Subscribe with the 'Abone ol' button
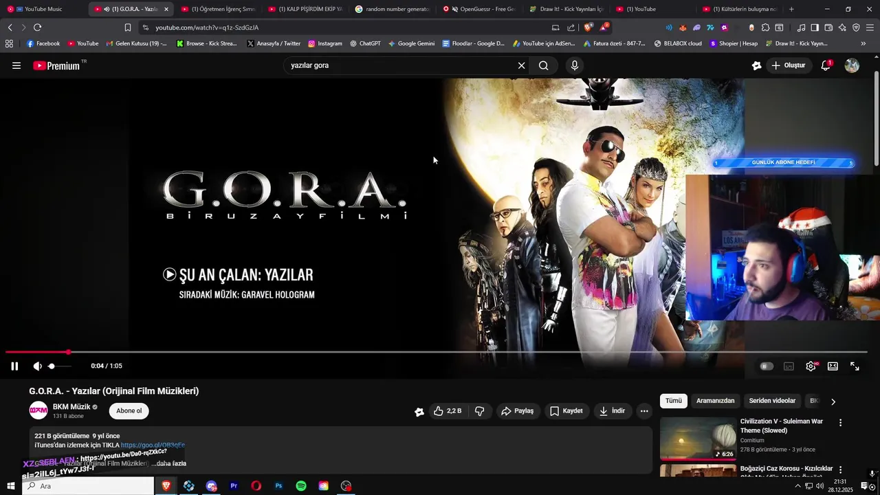This screenshot has height=495, width=880. click(x=129, y=411)
